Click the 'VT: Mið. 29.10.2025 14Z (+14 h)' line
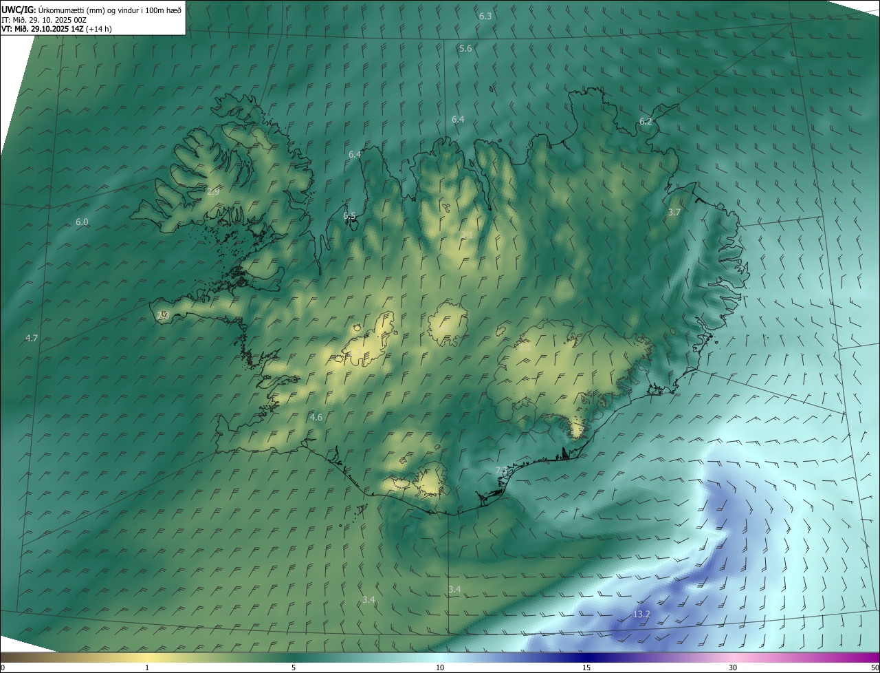Viewport: 880px width, 673px height. pos(56,29)
